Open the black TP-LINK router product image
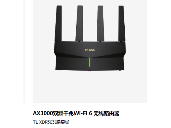171x128 pixels. [x=90, y=38]
